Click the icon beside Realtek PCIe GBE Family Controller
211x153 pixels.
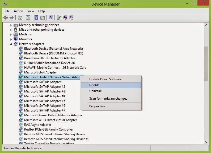pos(20,129)
